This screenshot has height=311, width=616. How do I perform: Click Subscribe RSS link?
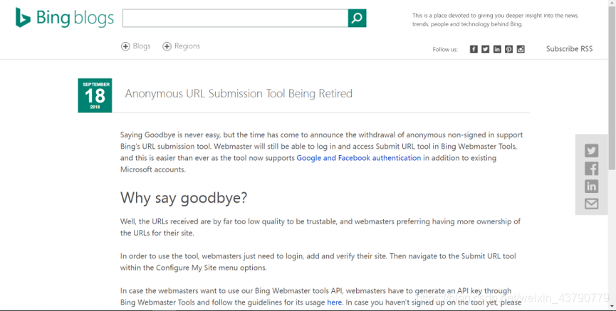(569, 49)
